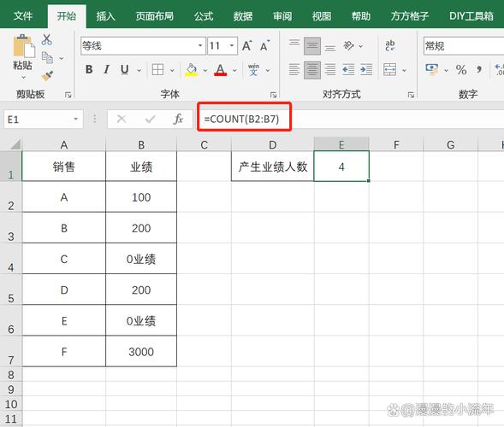Select the 销售 header cell
Image resolution: width=504 pixels, height=427 pixels.
pyautogui.click(x=64, y=167)
